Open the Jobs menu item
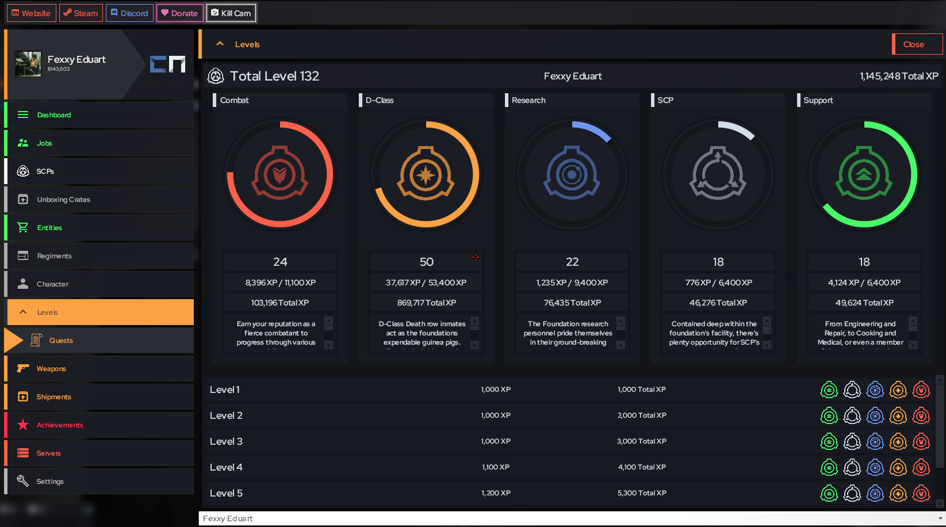 coord(99,143)
